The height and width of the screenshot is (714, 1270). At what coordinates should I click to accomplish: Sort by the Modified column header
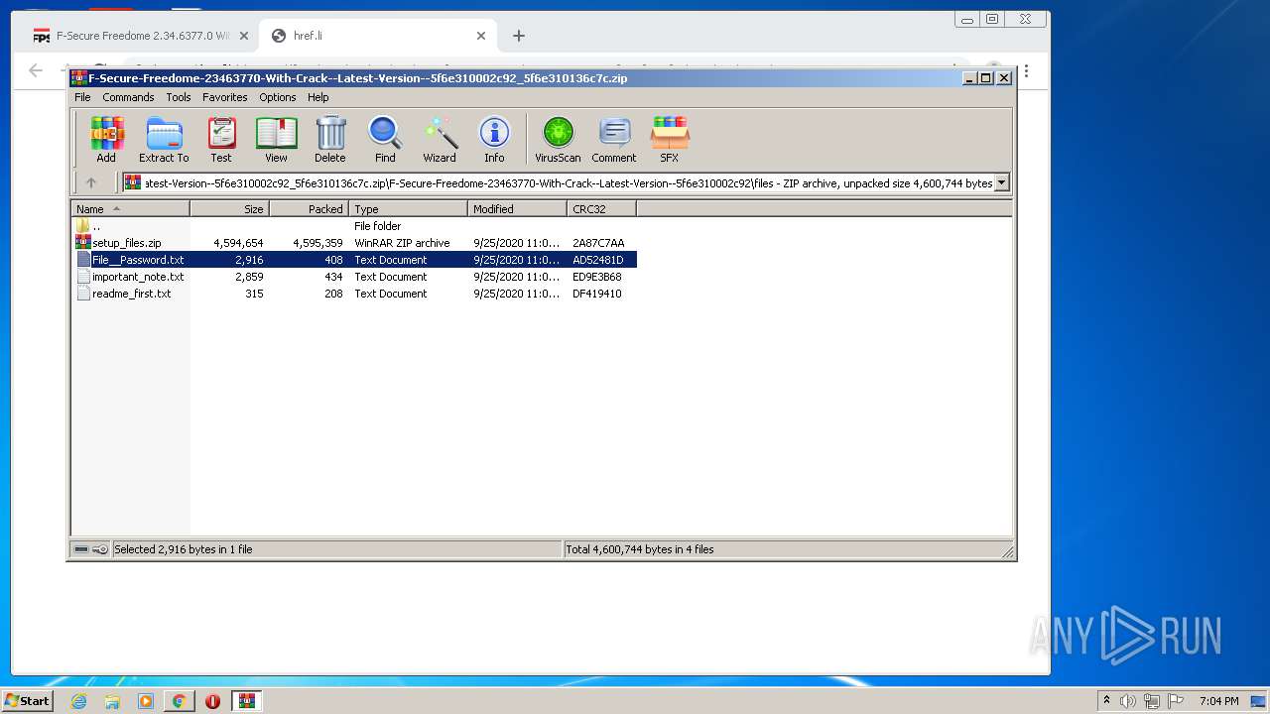pos(517,209)
